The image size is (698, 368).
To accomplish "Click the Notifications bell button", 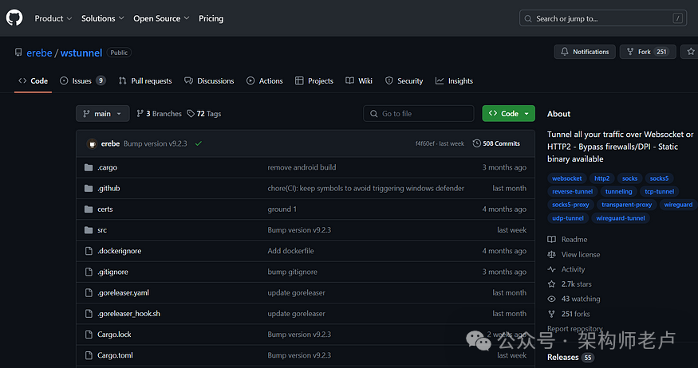I will point(585,52).
